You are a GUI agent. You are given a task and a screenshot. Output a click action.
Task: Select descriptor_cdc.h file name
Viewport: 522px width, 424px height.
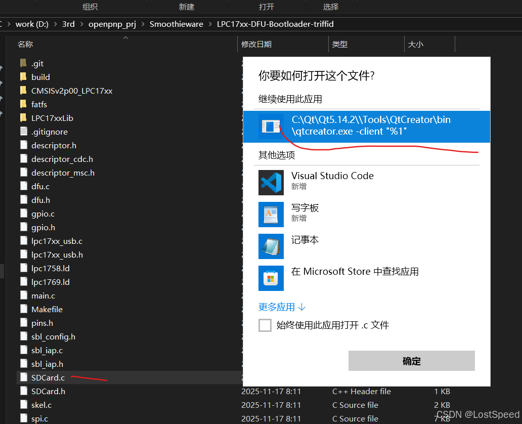62,159
